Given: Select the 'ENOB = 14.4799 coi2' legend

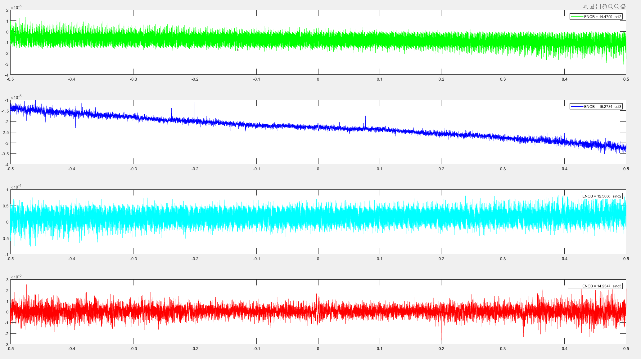Looking at the screenshot, I should (x=596, y=17).
